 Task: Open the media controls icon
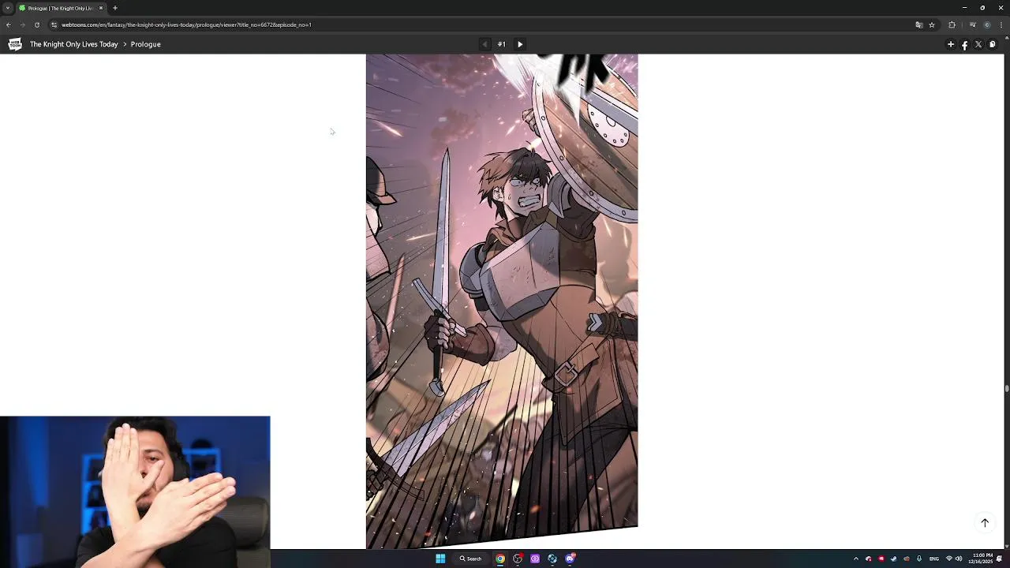pyautogui.click(x=972, y=24)
